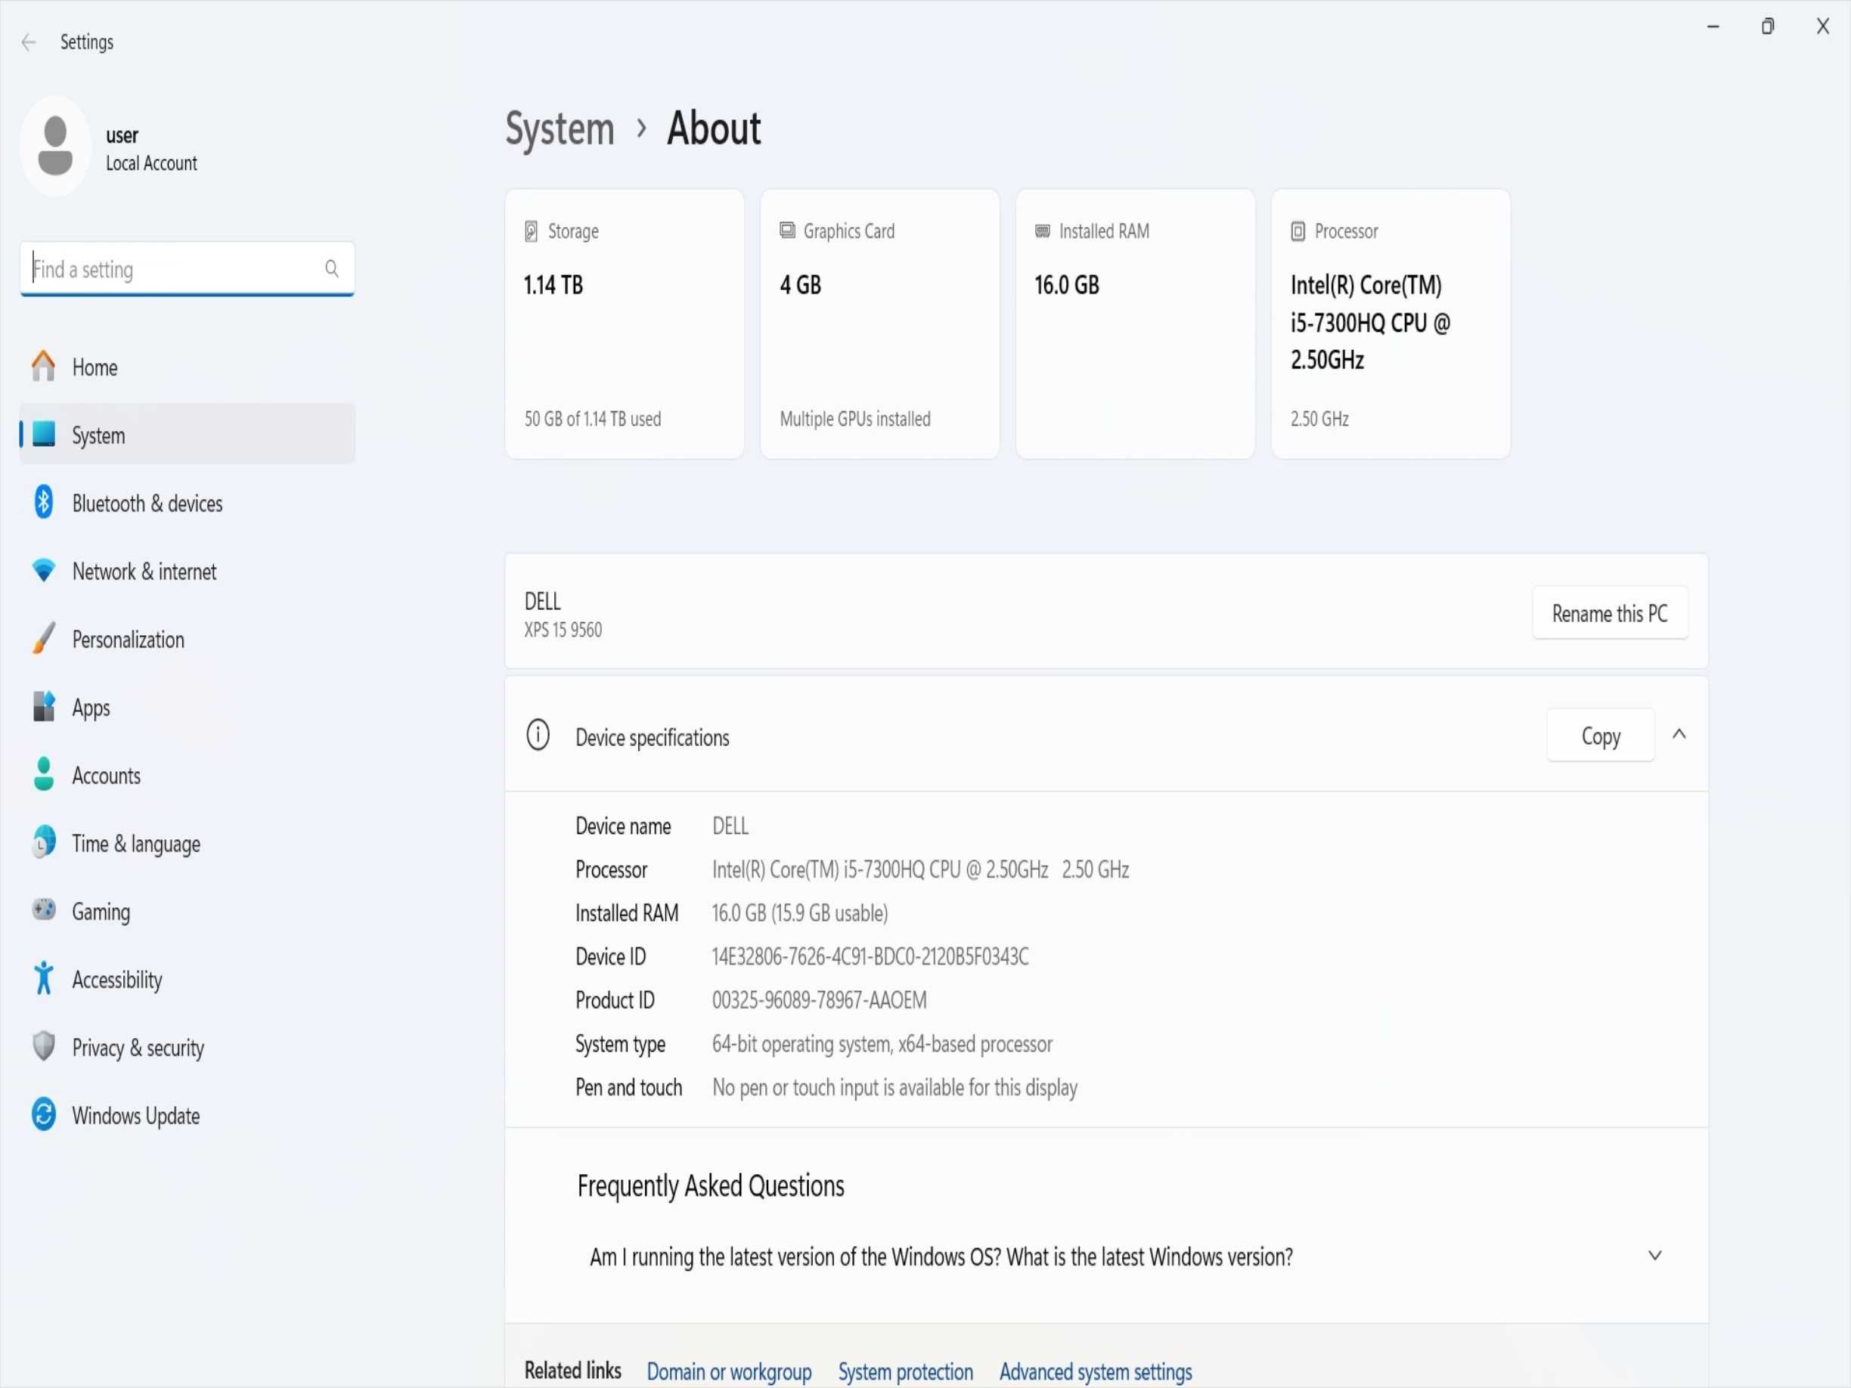
Task: Click the Accessibility figure icon
Action: click(x=44, y=978)
